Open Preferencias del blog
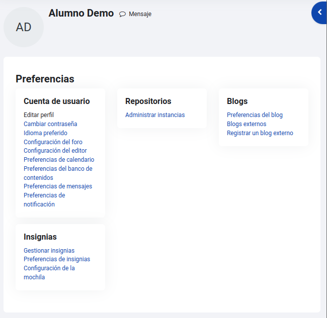The height and width of the screenshot is (318, 327). [255, 115]
